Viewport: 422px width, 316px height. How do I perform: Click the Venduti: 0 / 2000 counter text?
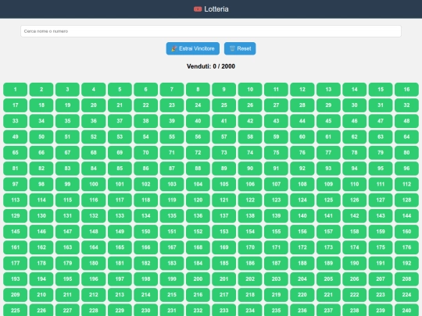(211, 66)
